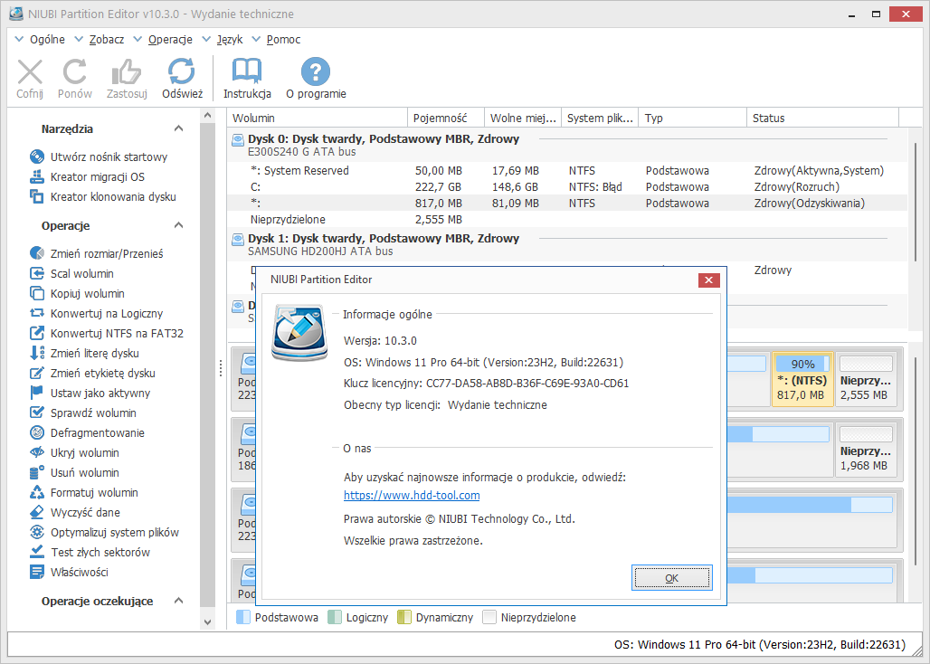Choose Kopiuj wolumin operation

pyautogui.click(x=77, y=293)
